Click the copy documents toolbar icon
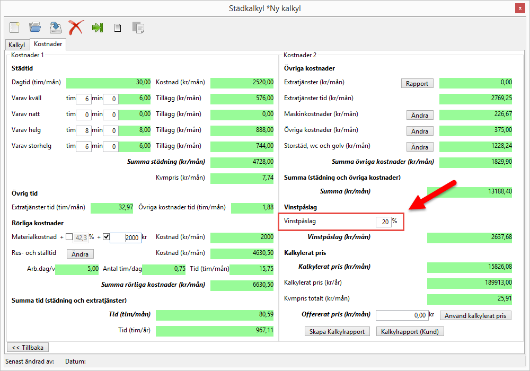Screen dimensions: 530x371 [138, 28]
